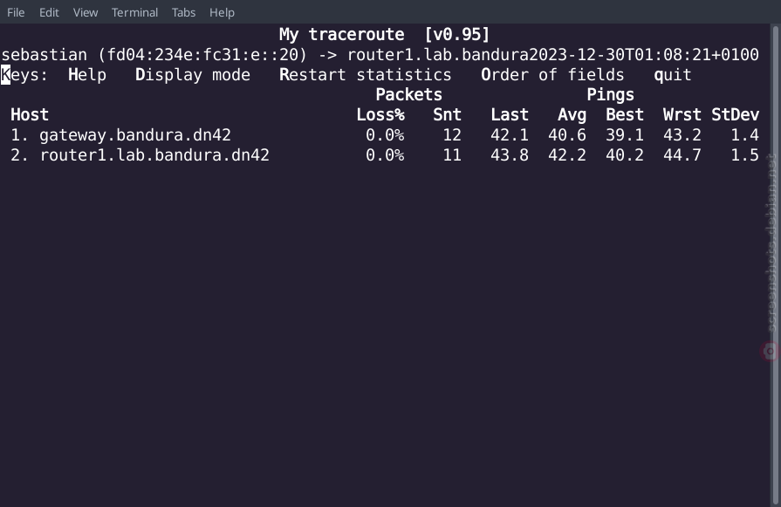Click the Restart statistics key hint
781x507 pixels.
(365, 75)
